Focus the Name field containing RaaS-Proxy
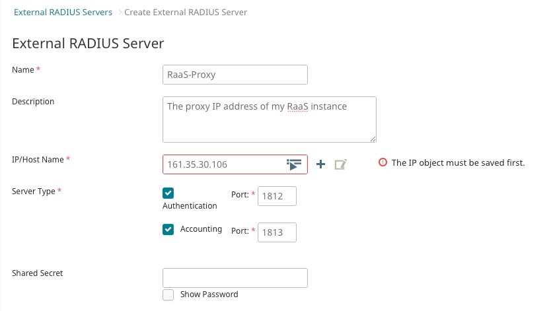The height and width of the screenshot is (311, 551). click(235, 75)
